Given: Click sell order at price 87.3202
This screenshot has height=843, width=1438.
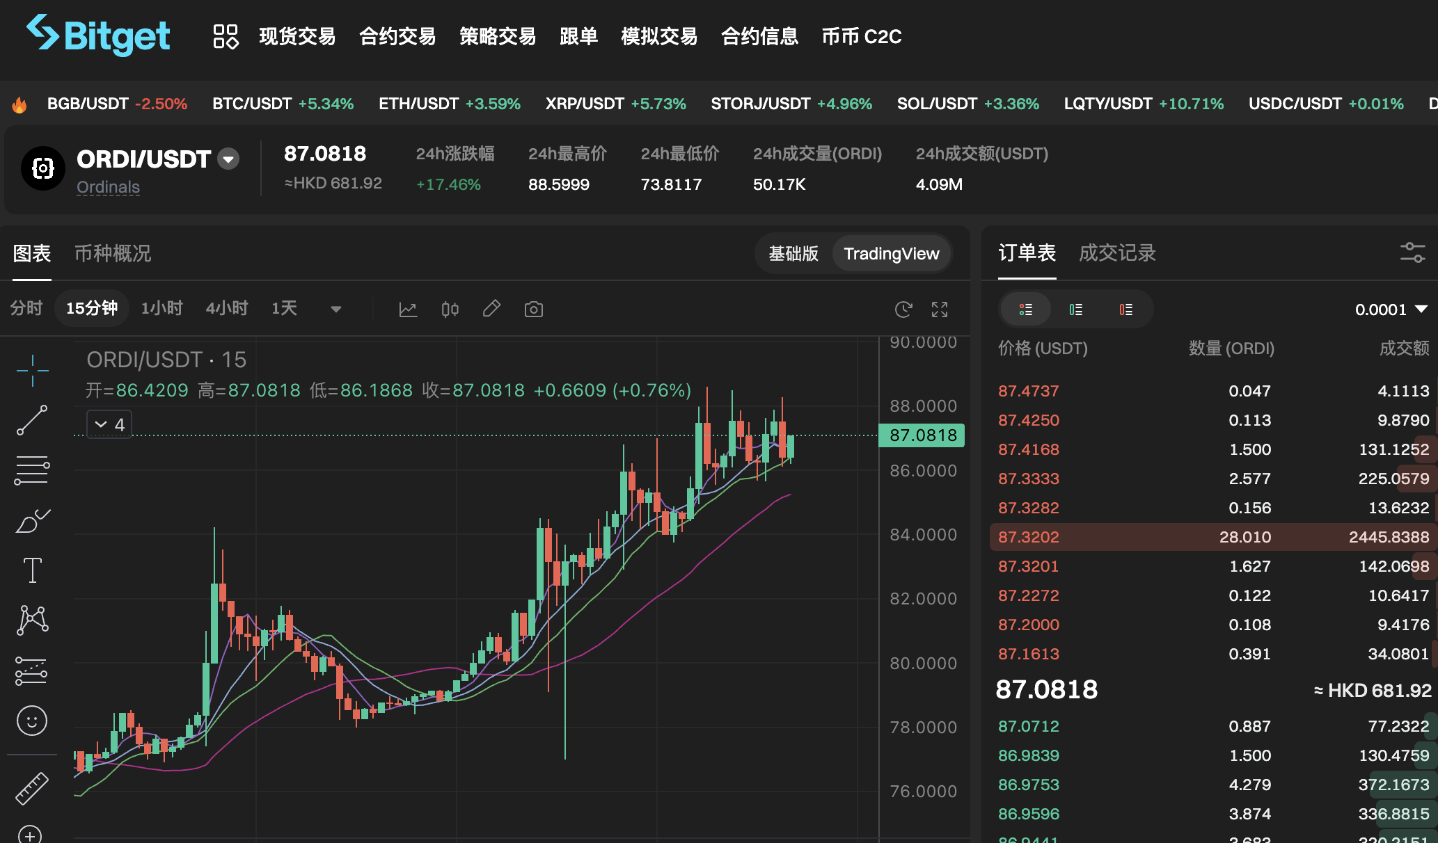Looking at the screenshot, I should point(1029,537).
